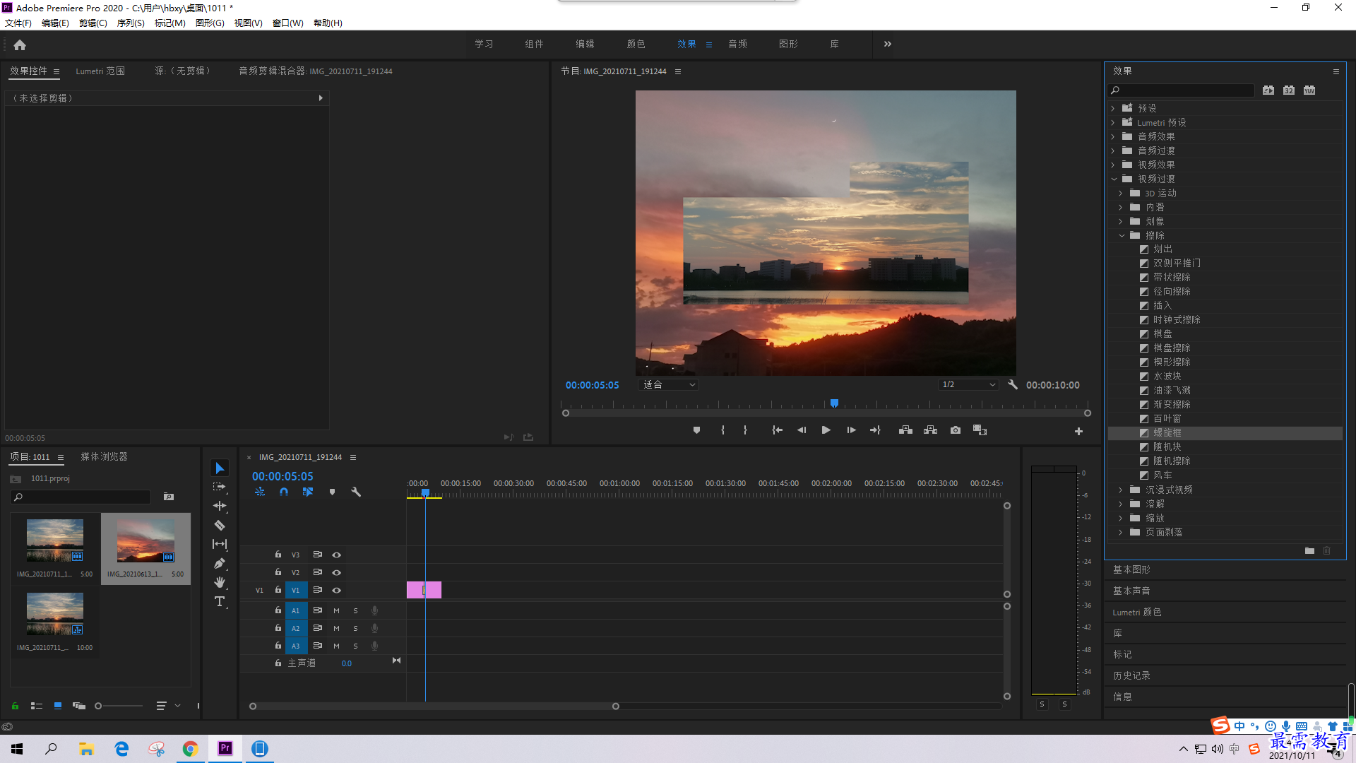This screenshot has height=763, width=1356.
Task: Show more workspaces overflow arrows
Action: tap(888, 44)
